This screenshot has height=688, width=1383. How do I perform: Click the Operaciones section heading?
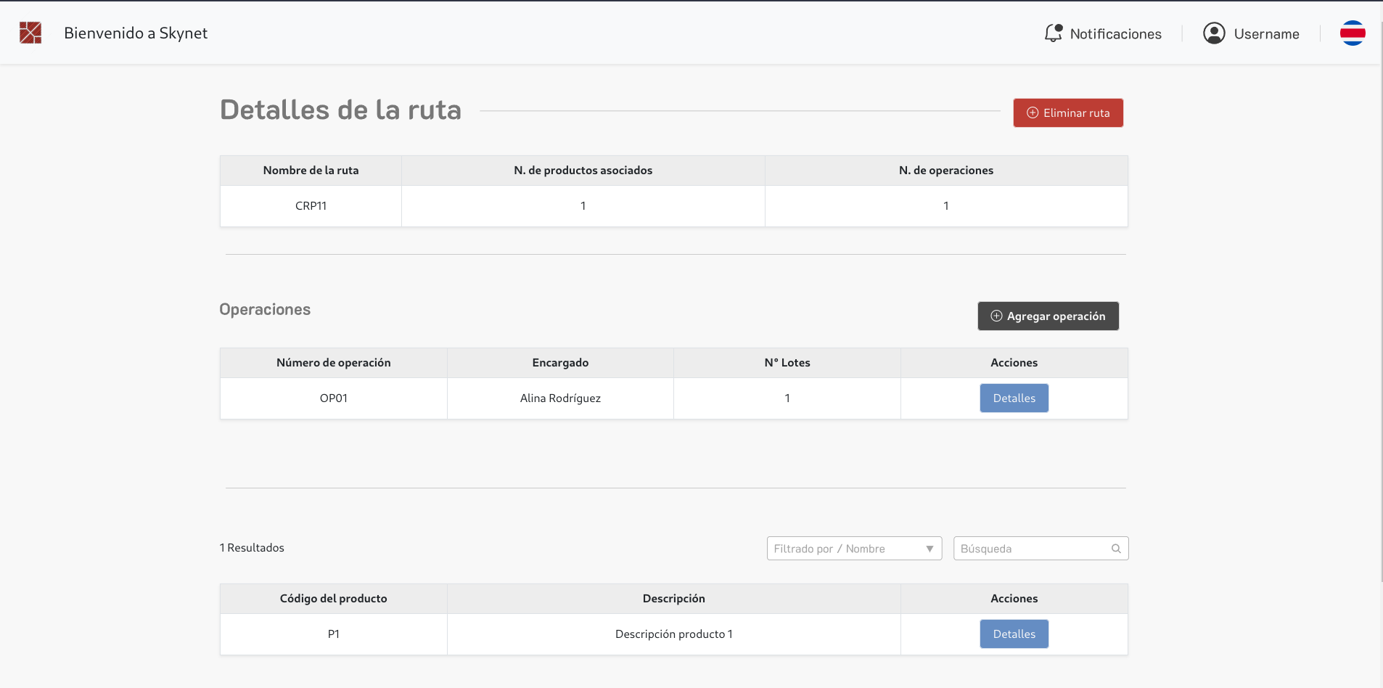pos(265,310)
